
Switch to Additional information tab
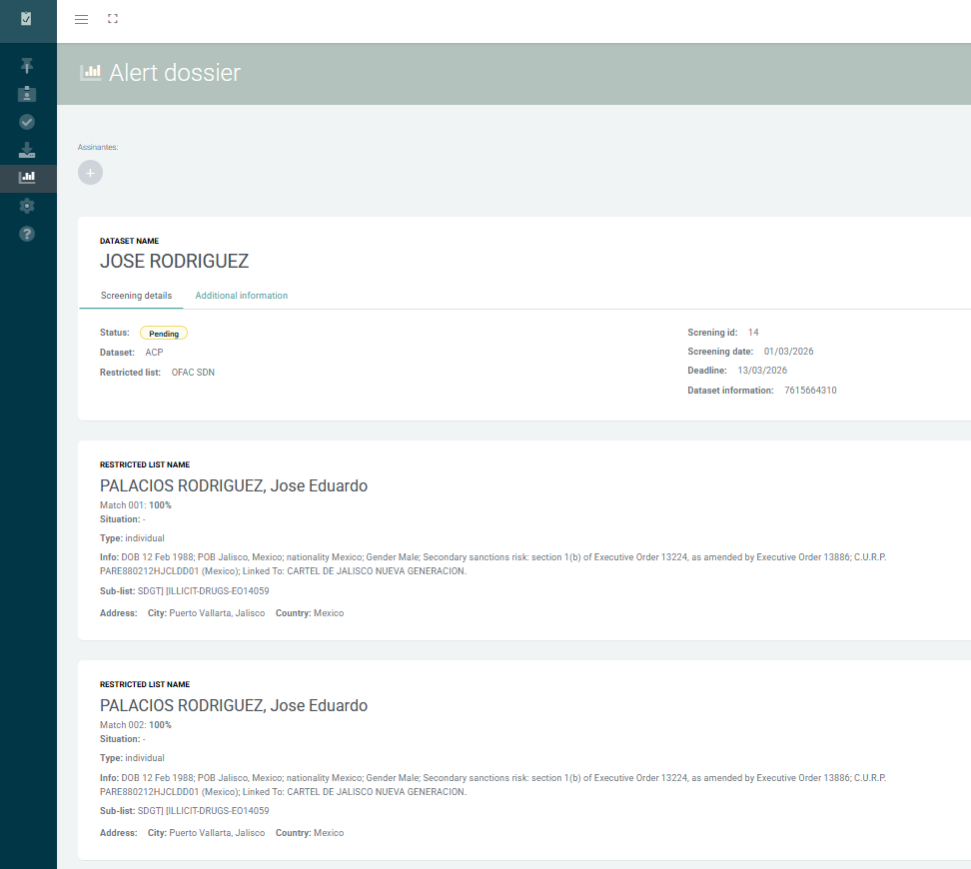point(242,296)
